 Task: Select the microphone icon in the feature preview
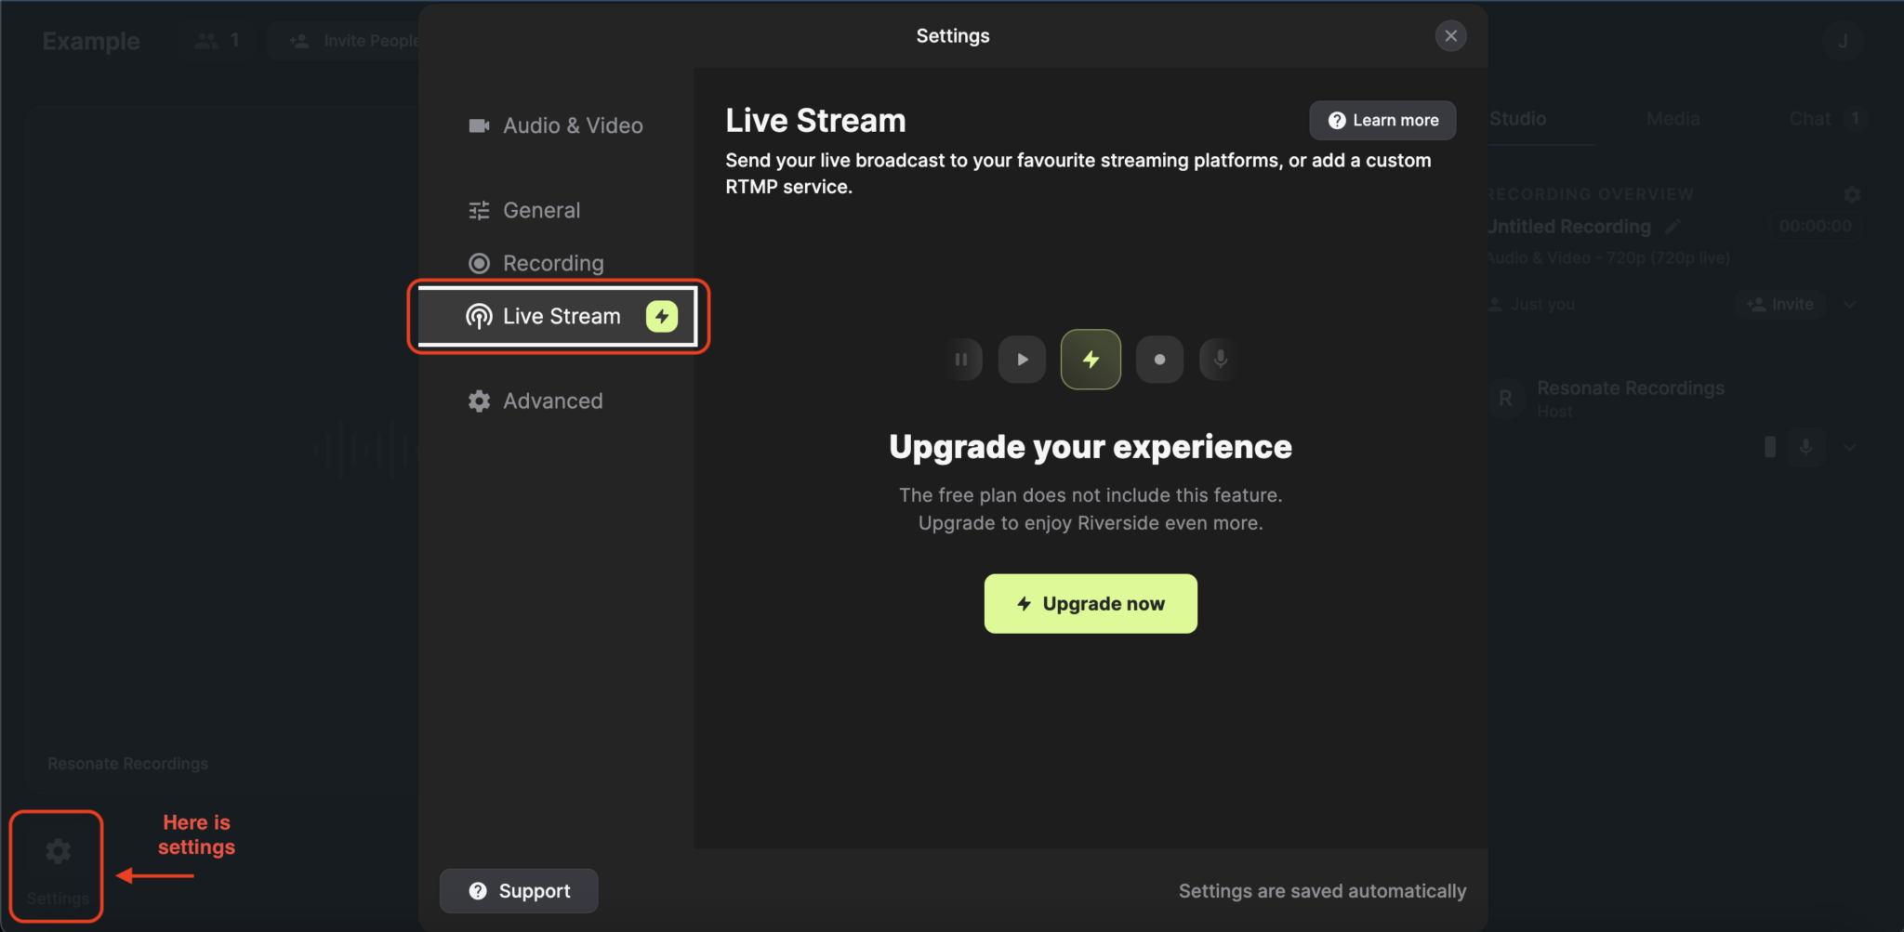(x=1219, y=360)
